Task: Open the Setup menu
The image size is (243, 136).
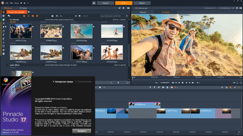Action: point(16,3)
